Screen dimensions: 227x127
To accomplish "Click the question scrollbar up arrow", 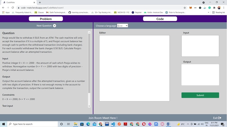I will tap(89, 33).
